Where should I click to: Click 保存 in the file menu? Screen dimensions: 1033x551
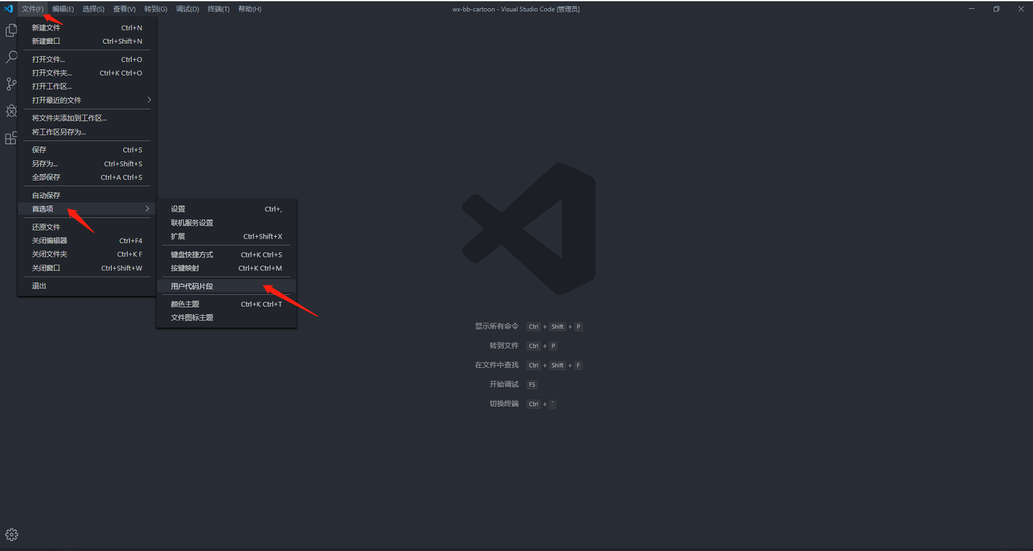click(87, 150)
